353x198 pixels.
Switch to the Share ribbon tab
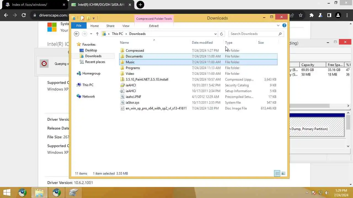(110, 26)
